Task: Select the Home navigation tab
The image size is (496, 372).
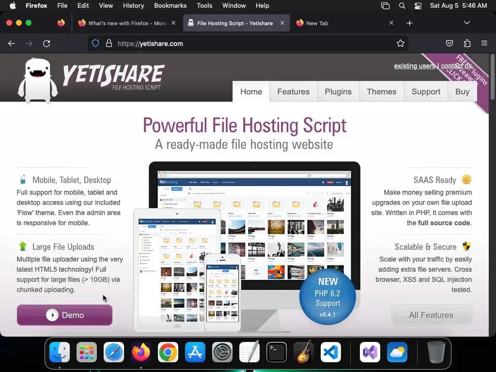Action: click(x=251, y=92)
